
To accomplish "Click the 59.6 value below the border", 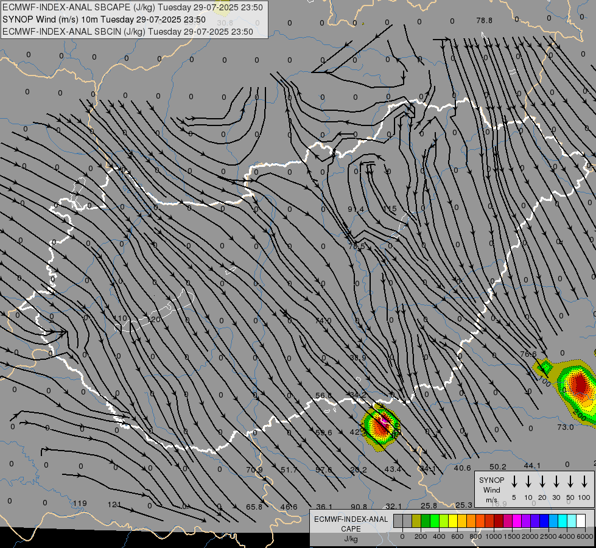I will point(324,432).
